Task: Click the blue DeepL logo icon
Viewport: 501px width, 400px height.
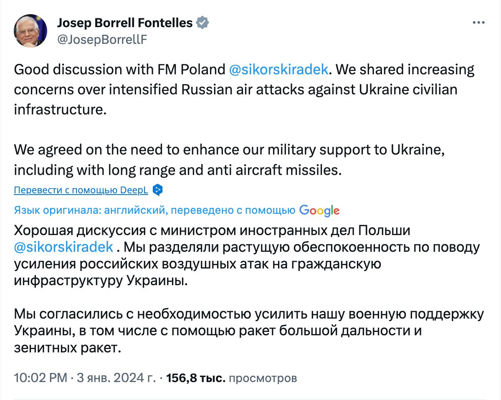Action: [157, 190]
